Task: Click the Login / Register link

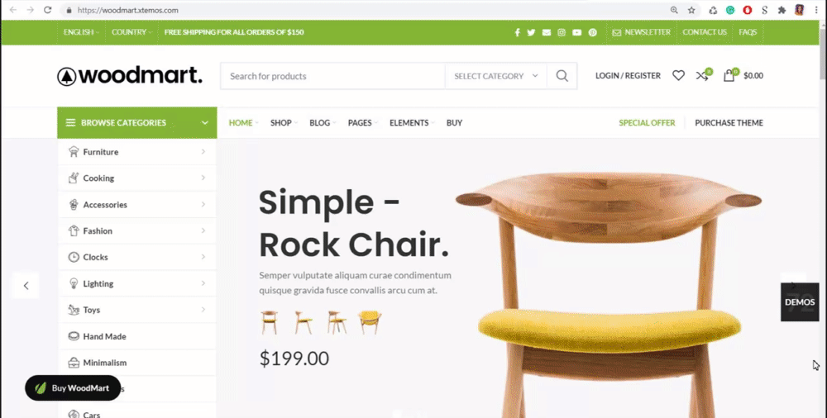Action: (x=628, y=75)
